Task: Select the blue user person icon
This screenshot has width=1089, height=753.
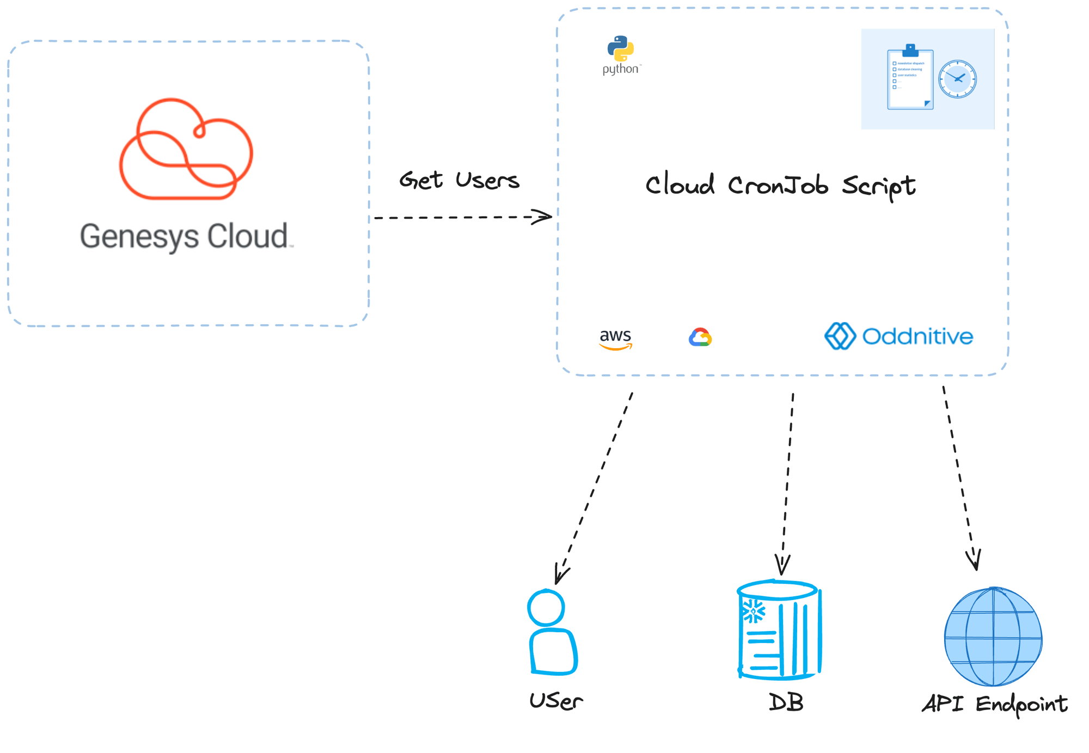Action: (552, 632)
